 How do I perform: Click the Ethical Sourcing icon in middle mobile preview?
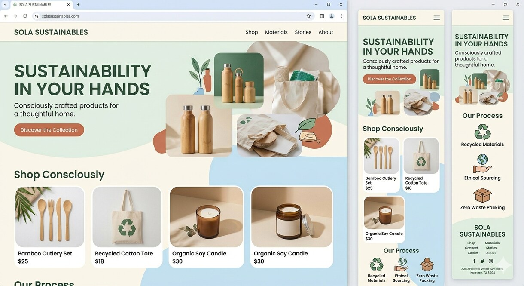402,264
